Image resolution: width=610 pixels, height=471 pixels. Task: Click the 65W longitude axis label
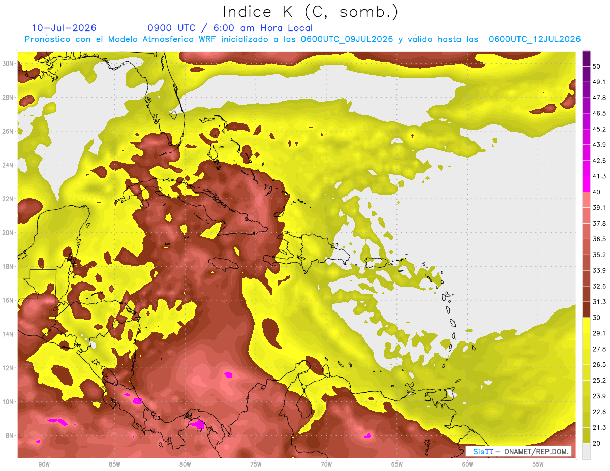397,464
